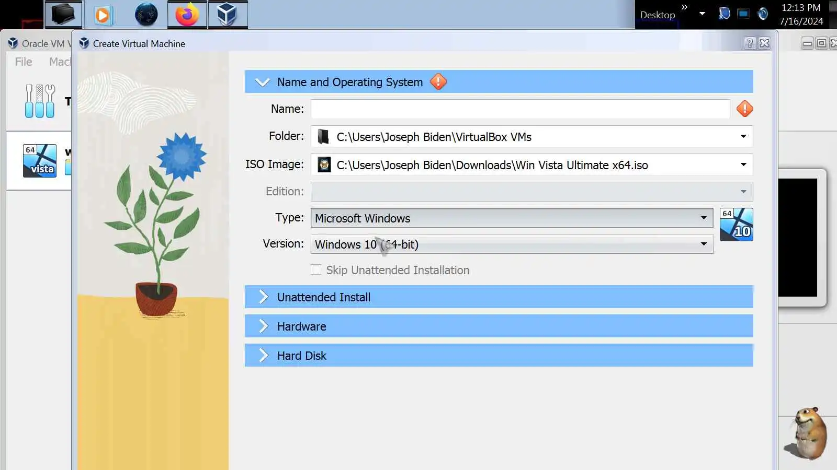Screen dimensions: 837x470
Task: Click the taskbar clock showing 12:13 PM
Action: pyautogui.click(x=801, y=14)
